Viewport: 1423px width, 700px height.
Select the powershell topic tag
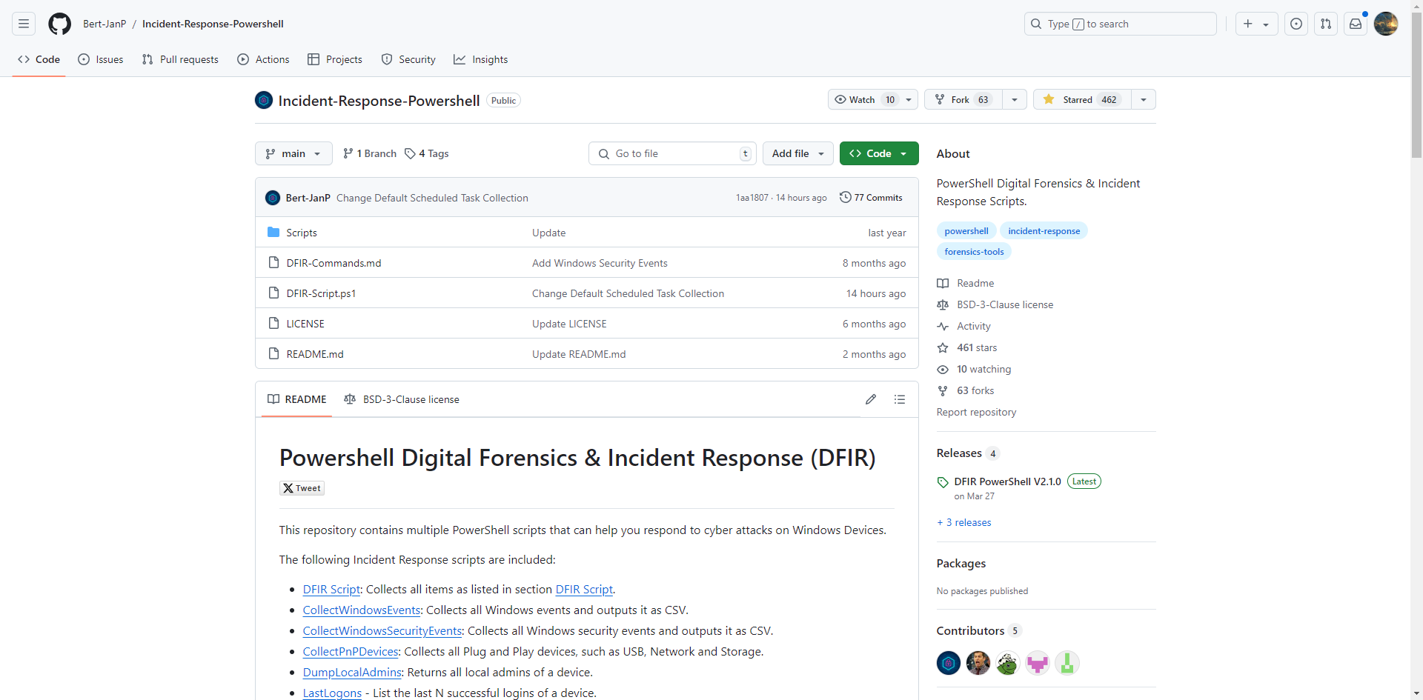(x=966, y=231)
